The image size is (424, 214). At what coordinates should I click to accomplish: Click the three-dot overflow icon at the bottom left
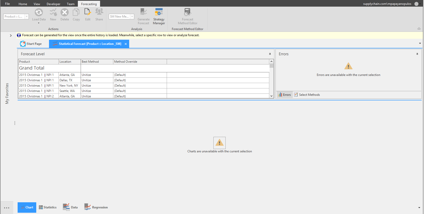[7, 208]
